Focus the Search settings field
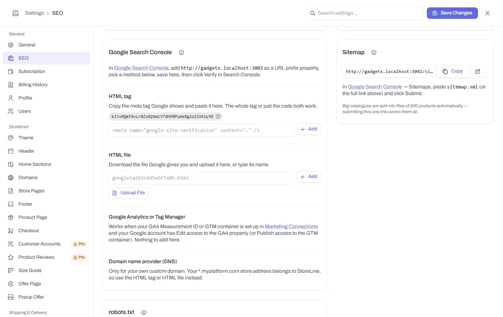The height and width of the screenshot is (317, 503). pyautogui.click(x=365, y=13)
